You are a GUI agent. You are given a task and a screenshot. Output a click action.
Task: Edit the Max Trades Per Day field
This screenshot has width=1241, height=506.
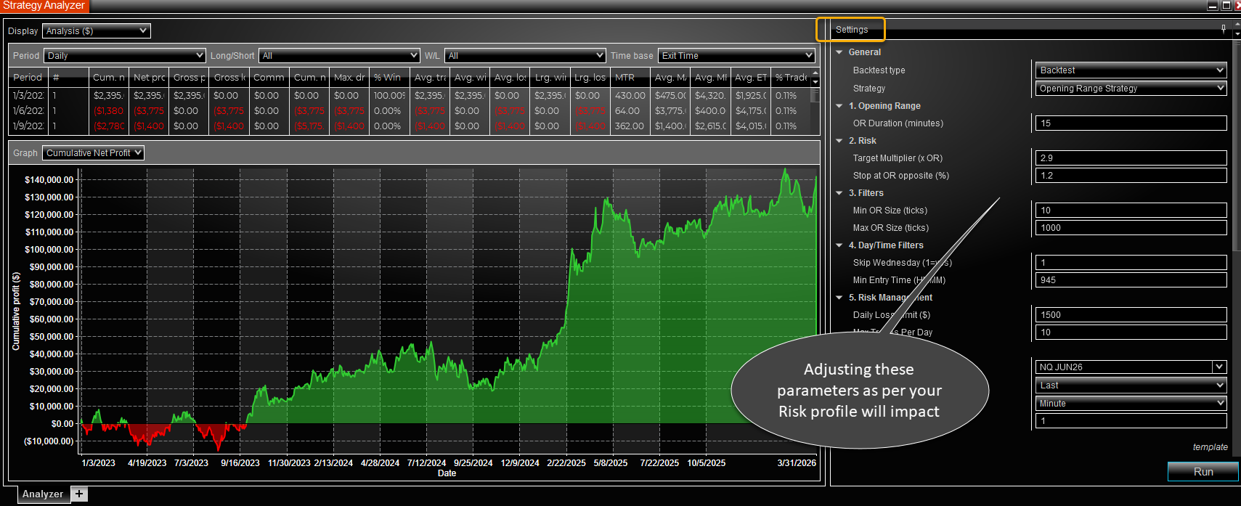[x=1131, y=332]
